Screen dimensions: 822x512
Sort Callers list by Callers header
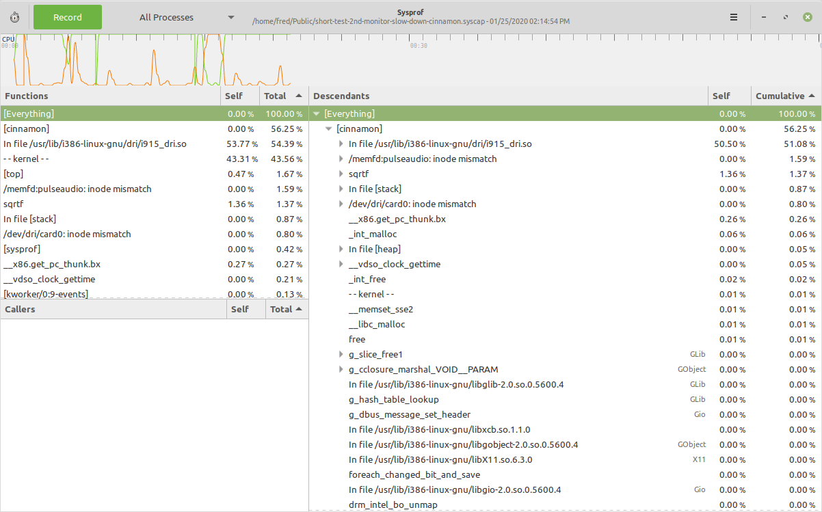[x=113, y=310]
